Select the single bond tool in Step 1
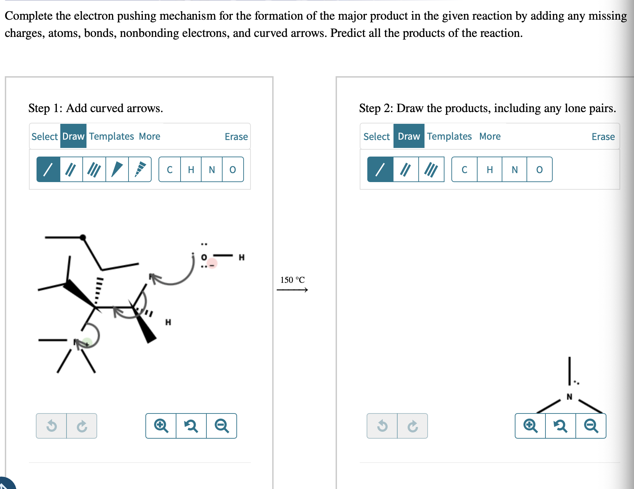634x489 pixels. 48,169
